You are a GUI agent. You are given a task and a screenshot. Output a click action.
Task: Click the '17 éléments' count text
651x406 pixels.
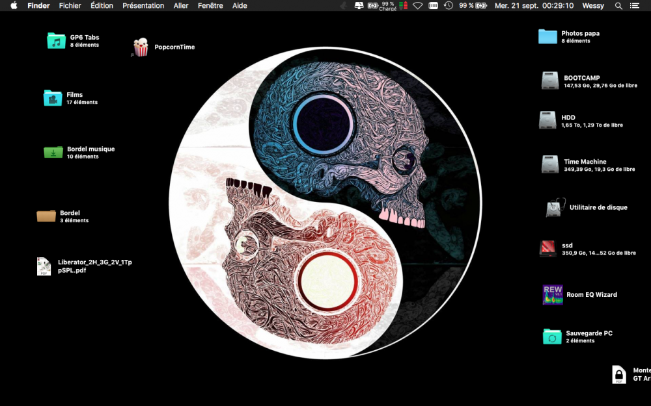tap(82, 102)
